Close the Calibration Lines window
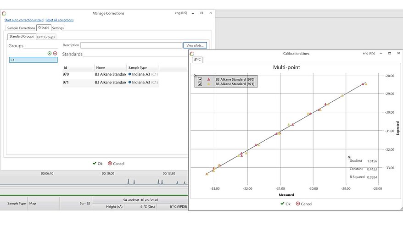The image size is (403, 226). [x=398, y=54]
